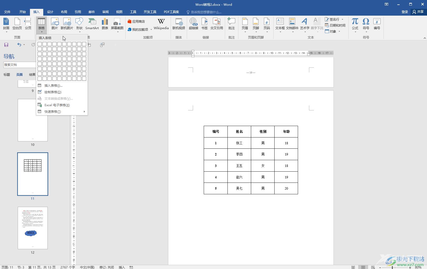427x269 pixels.
Task: Switch to the PDF工具集 tab
Action: [x=171, y=12]
